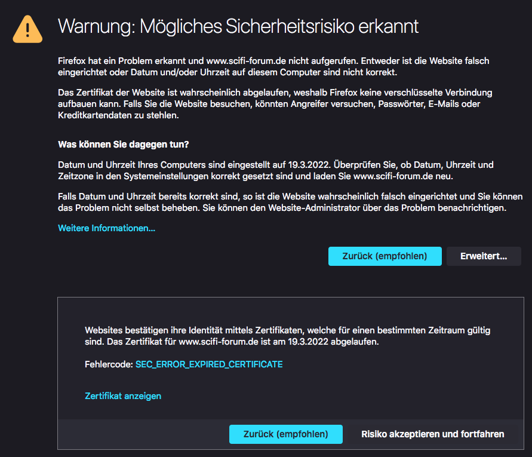This screenshot has width=532, height=457.
Task: Click the "Firefox hat ein Problem erkannt" paragraph
Action: click(273, 66)
